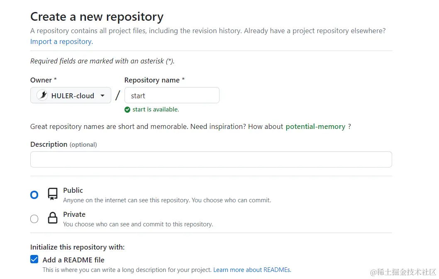Click the Repository name field label
439x279 pixels.
[152, 80]
